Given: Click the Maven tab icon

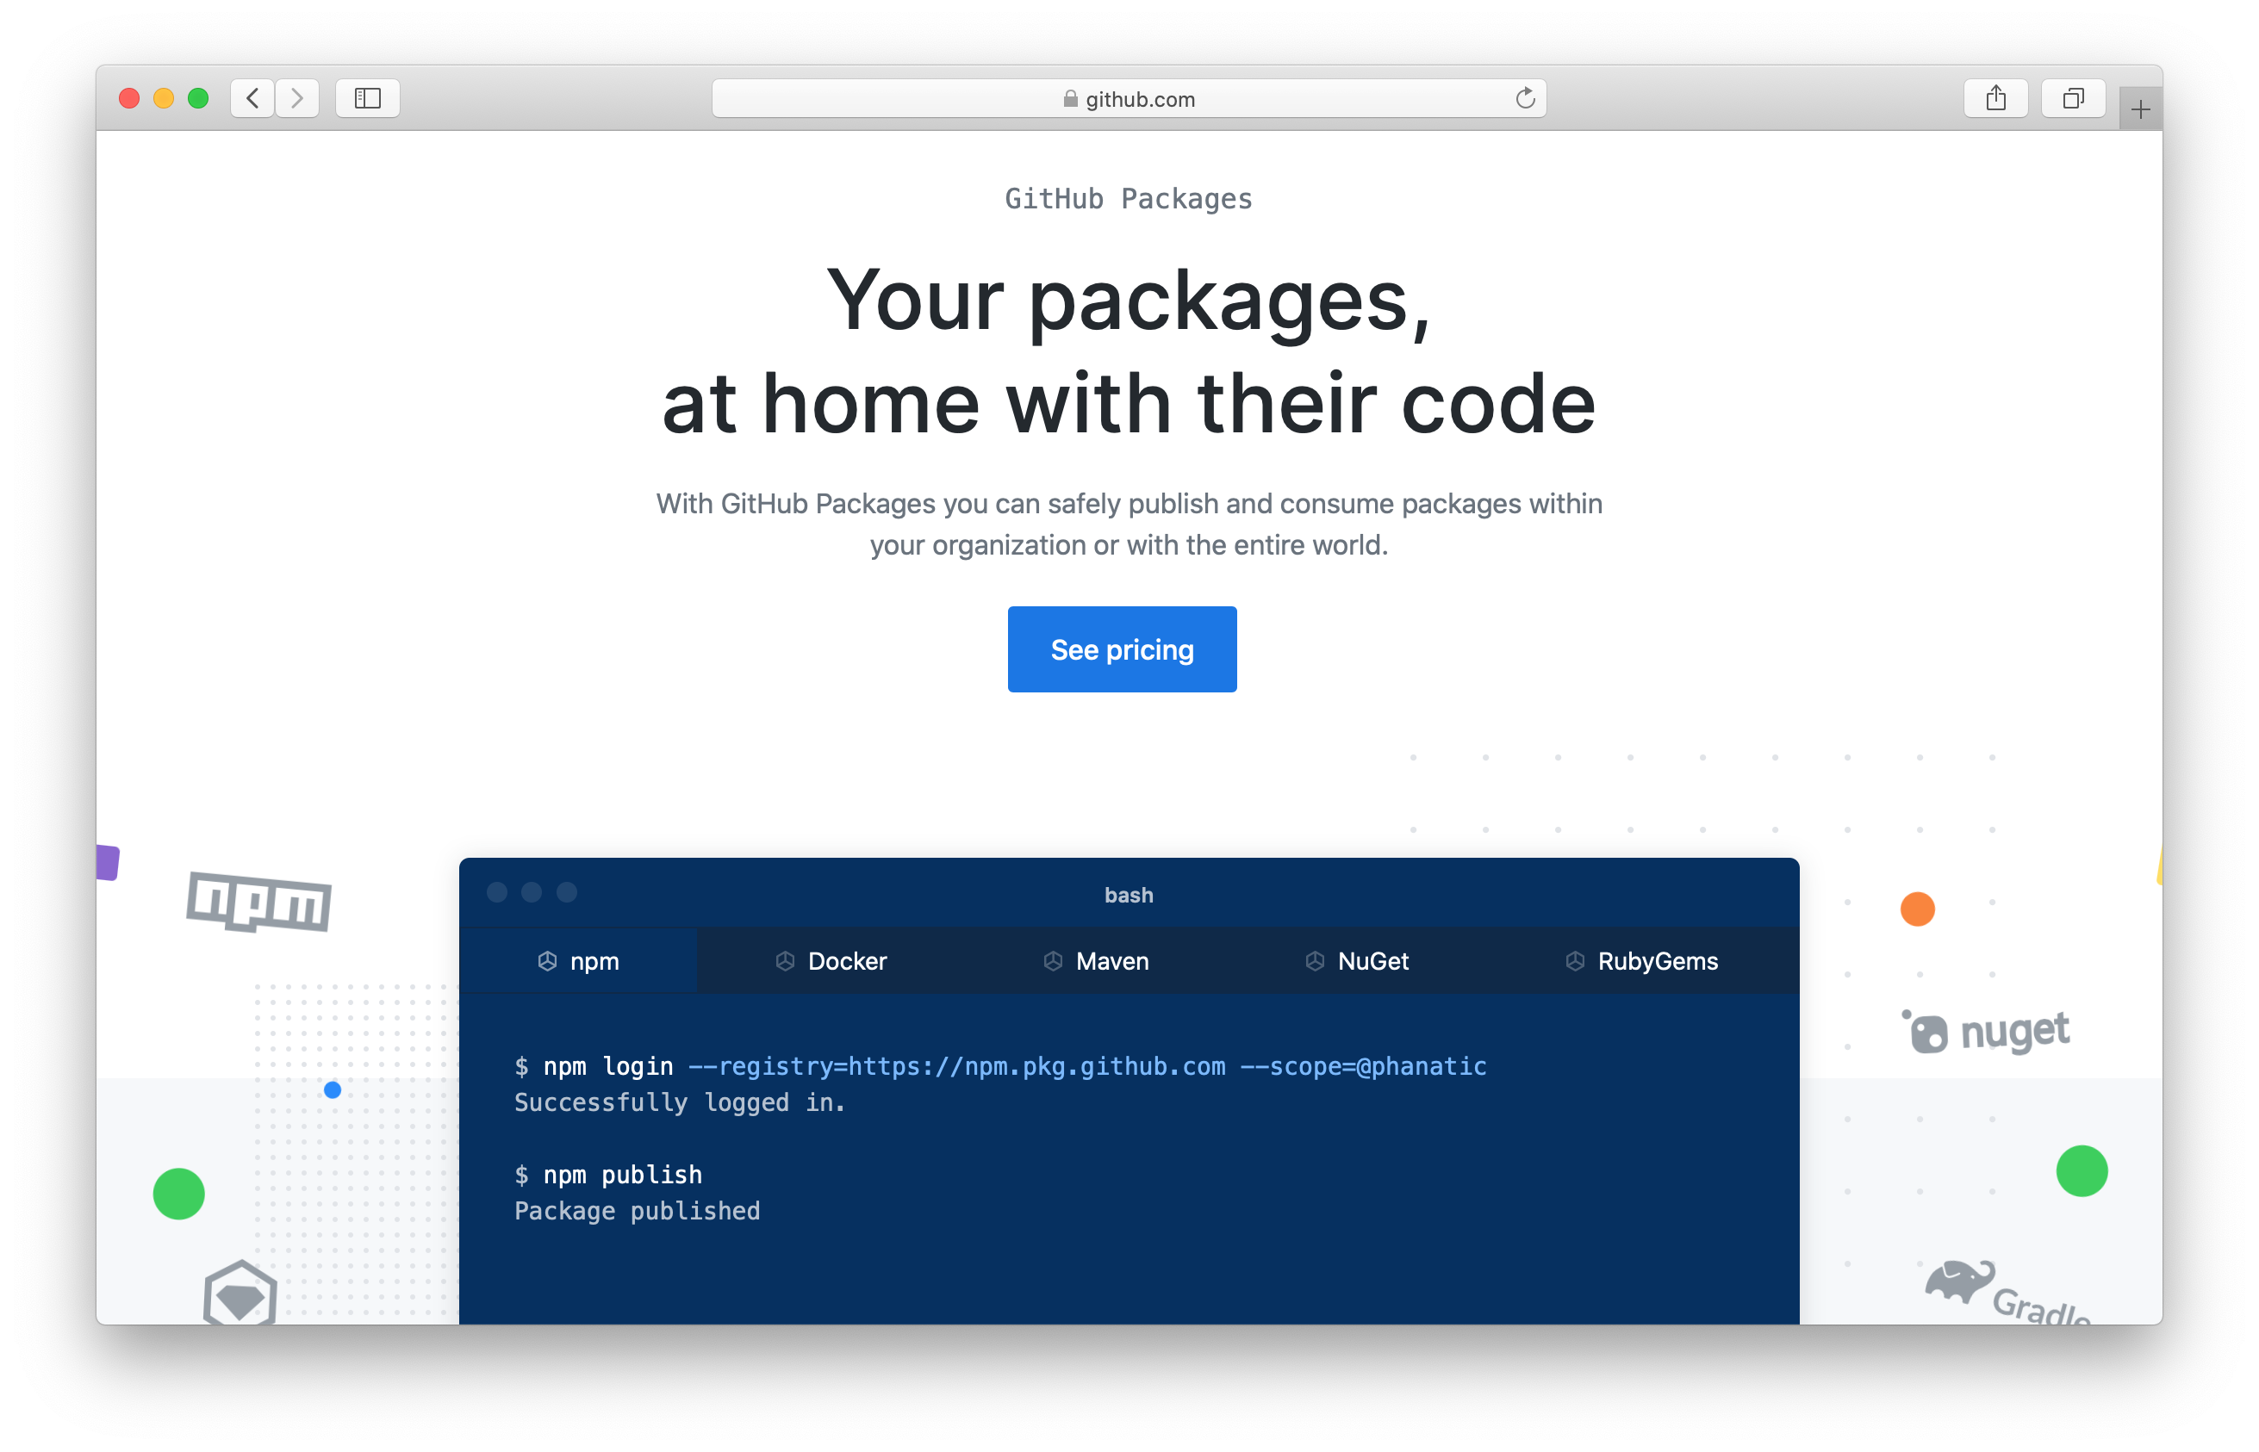Looking at the screenshot, I should 1054,961.
